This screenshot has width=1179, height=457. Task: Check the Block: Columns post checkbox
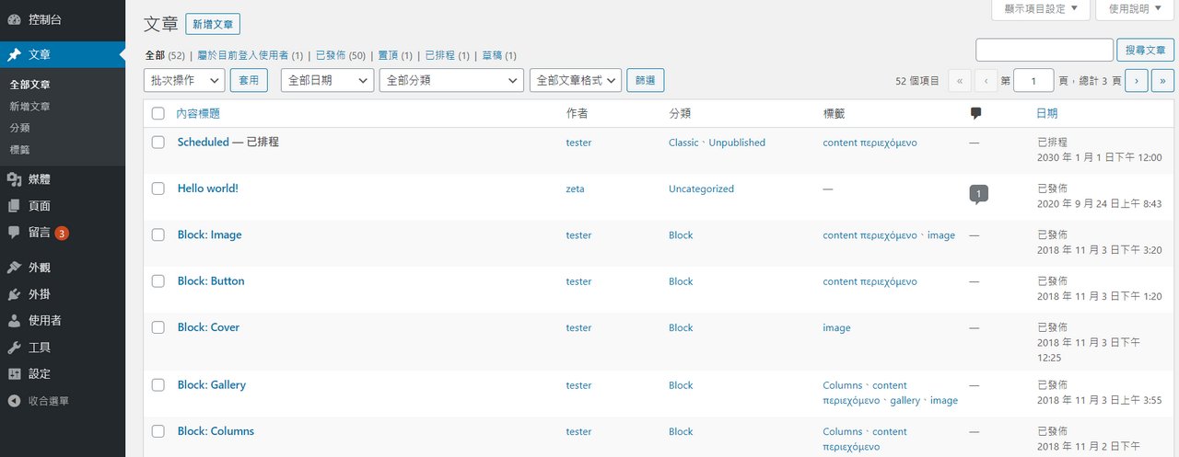(158, 430)
